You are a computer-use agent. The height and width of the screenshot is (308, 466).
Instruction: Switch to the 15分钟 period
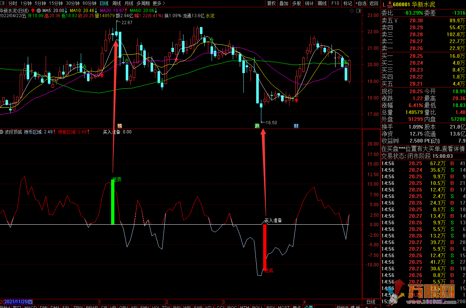(x=56, y=3)
